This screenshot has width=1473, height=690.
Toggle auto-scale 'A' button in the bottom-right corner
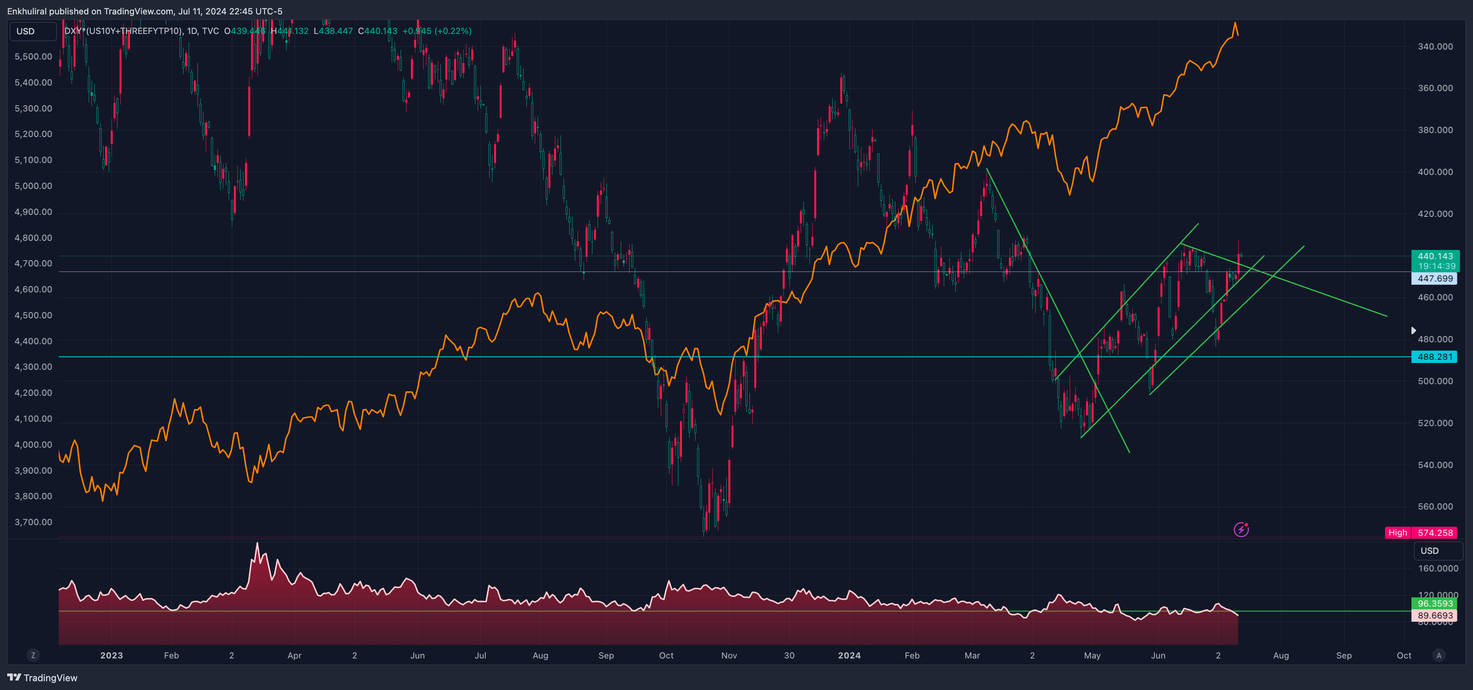[x=1439, y=655]
